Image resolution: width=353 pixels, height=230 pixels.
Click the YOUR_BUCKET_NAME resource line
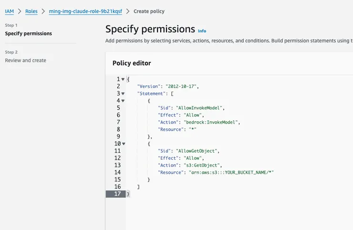tap(216, 172)
